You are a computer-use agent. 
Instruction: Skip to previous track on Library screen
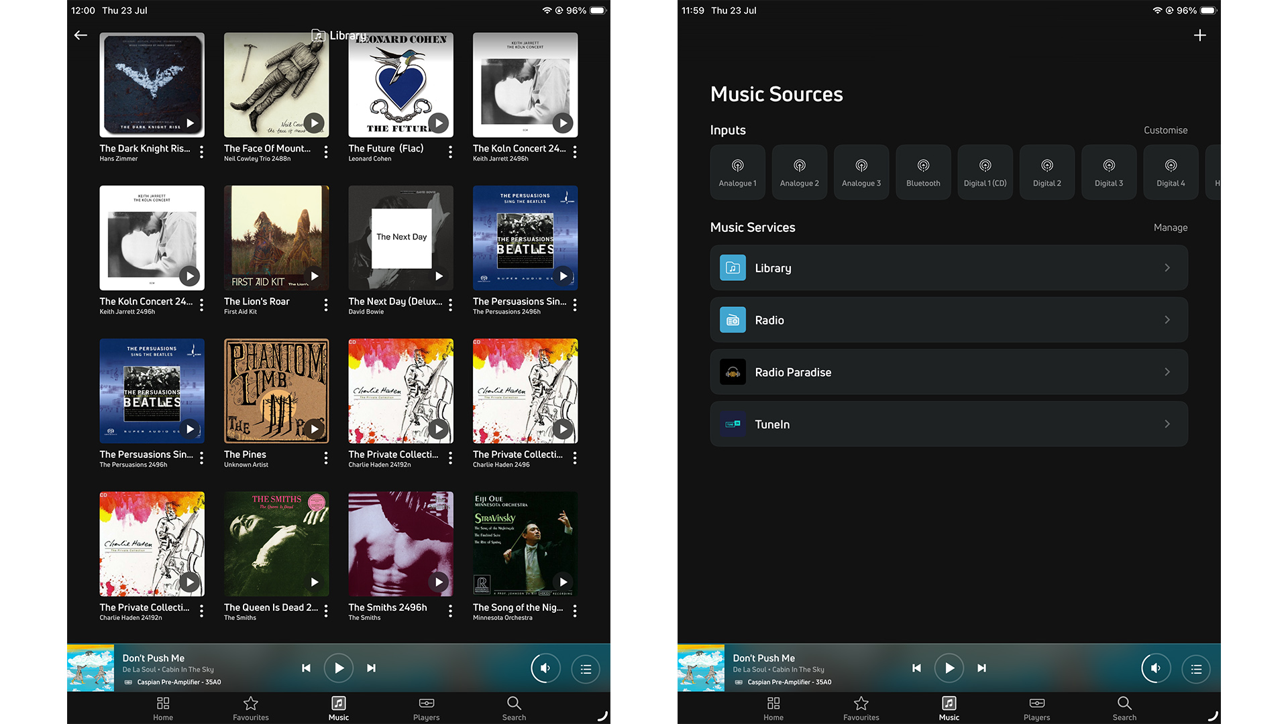[306, 668]
